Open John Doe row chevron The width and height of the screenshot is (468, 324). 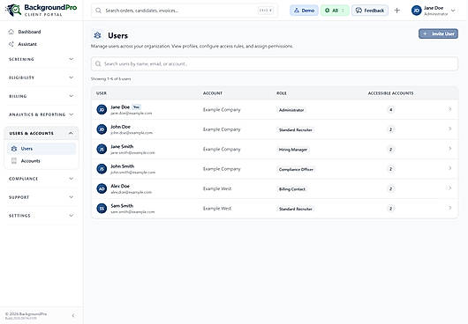click(449, 129)
